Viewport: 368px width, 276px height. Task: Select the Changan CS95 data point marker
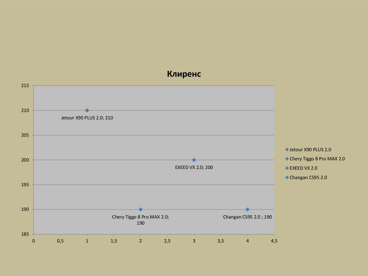(x=247, y=209)
